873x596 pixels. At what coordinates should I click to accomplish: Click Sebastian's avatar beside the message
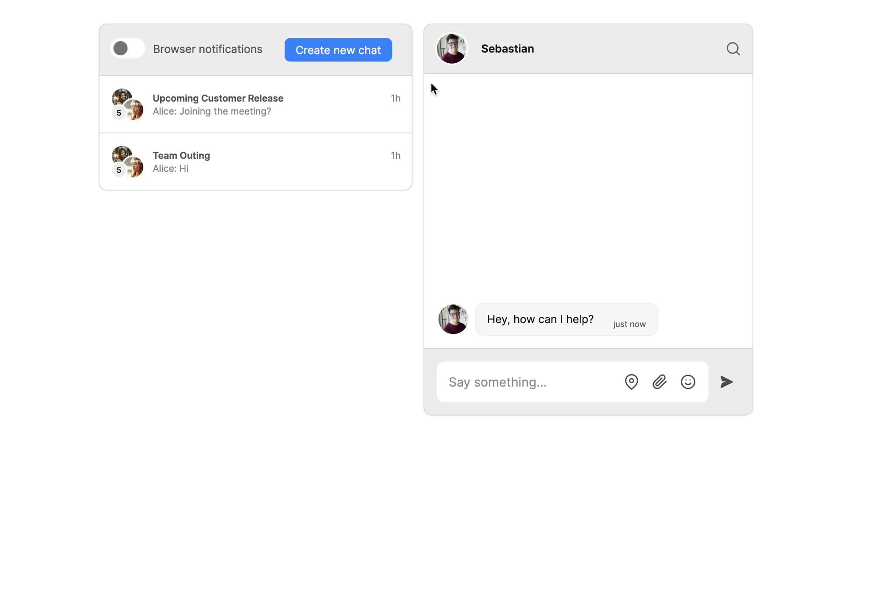coord(453,319)
